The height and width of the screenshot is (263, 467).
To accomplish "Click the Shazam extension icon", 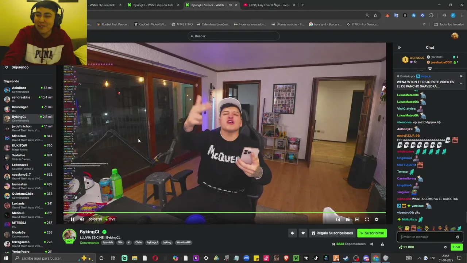I will (414, 15).
